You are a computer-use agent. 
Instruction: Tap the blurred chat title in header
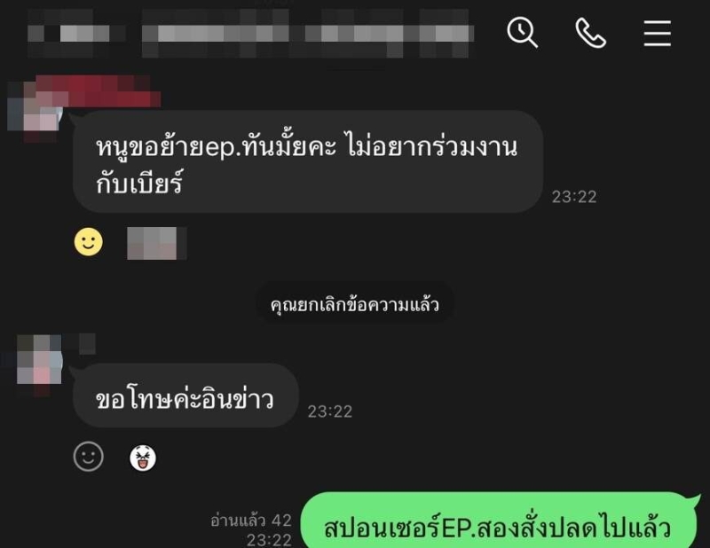[x=308, y=34]
